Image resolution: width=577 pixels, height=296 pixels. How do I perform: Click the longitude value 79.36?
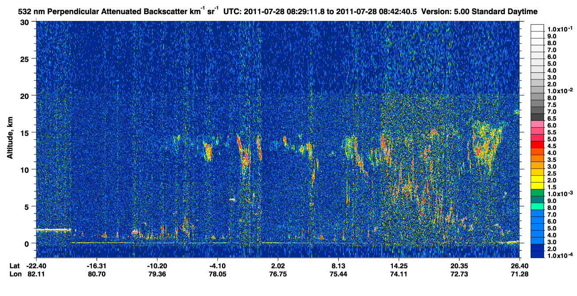coord(157,274)
